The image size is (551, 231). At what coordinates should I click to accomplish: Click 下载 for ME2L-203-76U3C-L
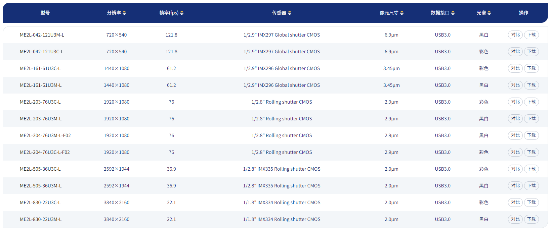pos(531,102)
